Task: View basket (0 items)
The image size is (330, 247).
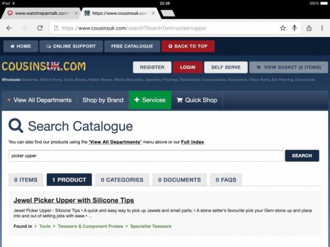Action: tap(289, 67)
